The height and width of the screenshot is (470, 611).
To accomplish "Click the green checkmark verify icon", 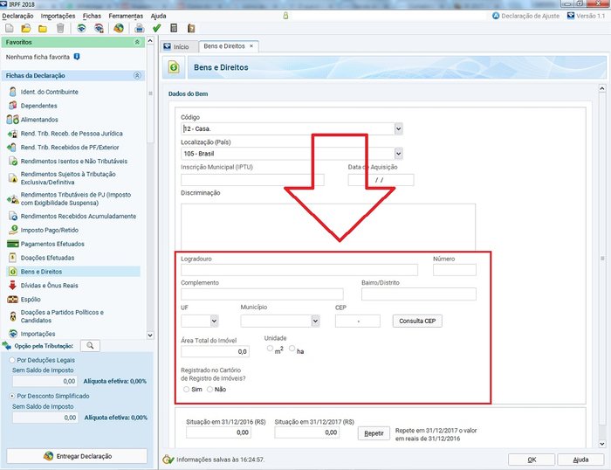I will point(157,28).
